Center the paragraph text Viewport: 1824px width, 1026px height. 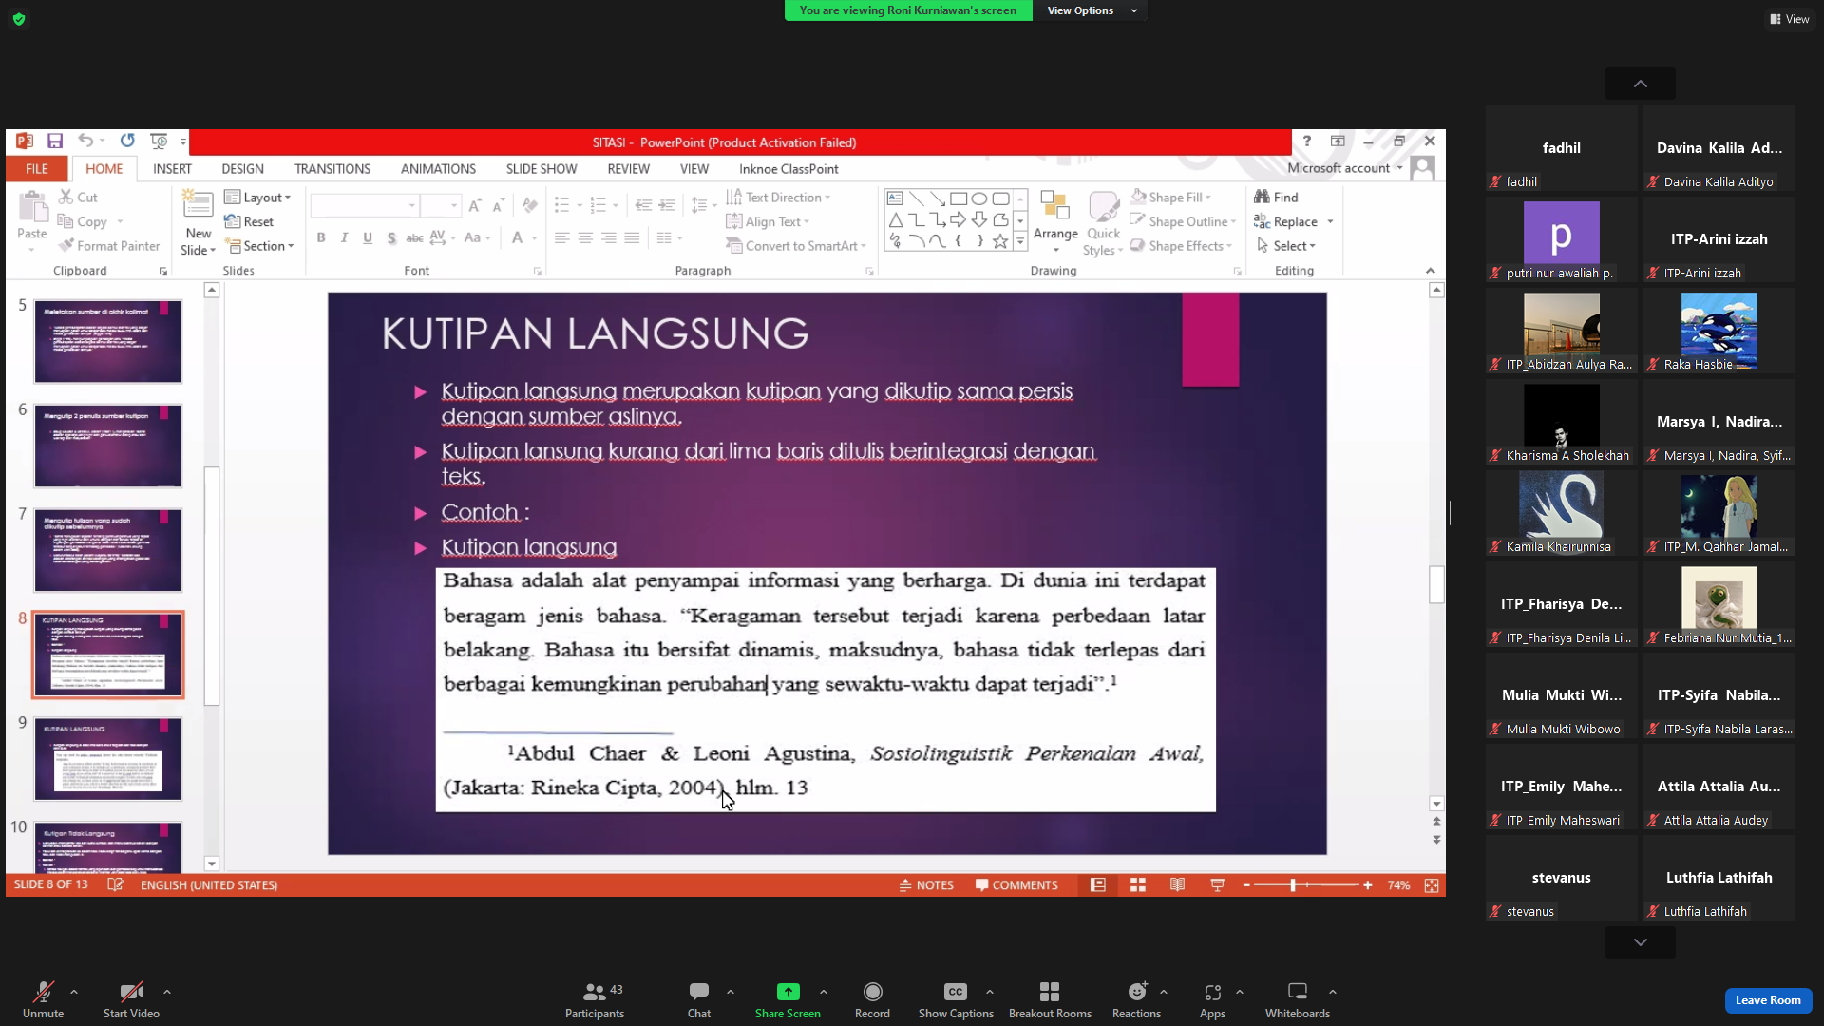pyautogui.click(x=585, y=237)
